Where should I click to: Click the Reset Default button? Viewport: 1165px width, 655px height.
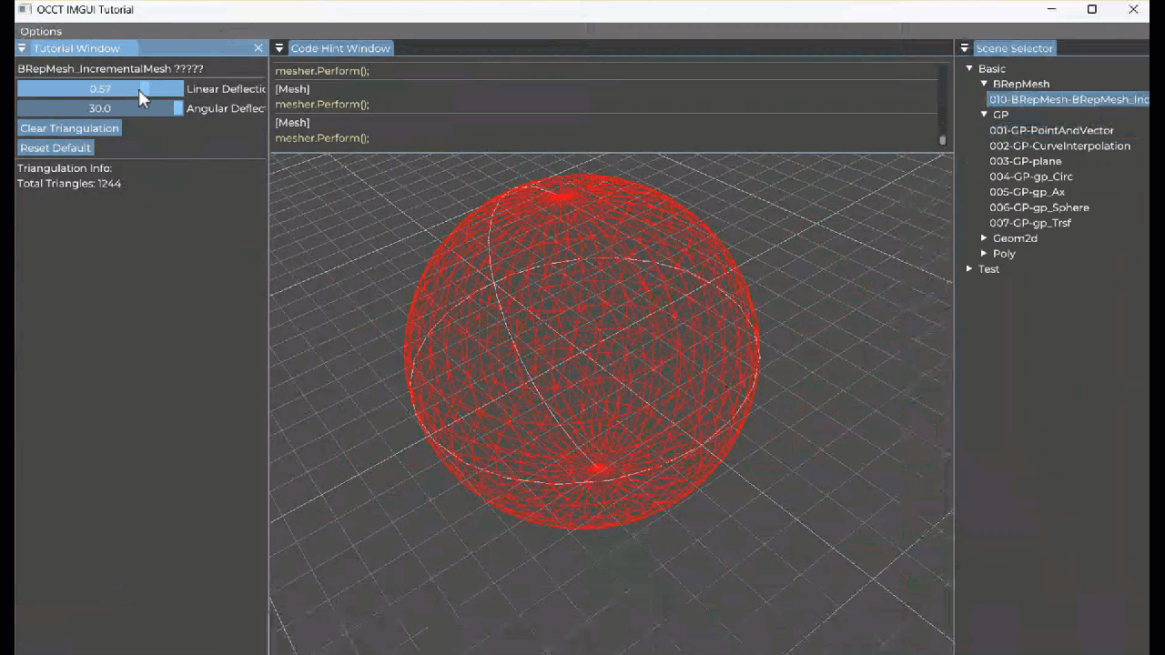tap(56, 148)
